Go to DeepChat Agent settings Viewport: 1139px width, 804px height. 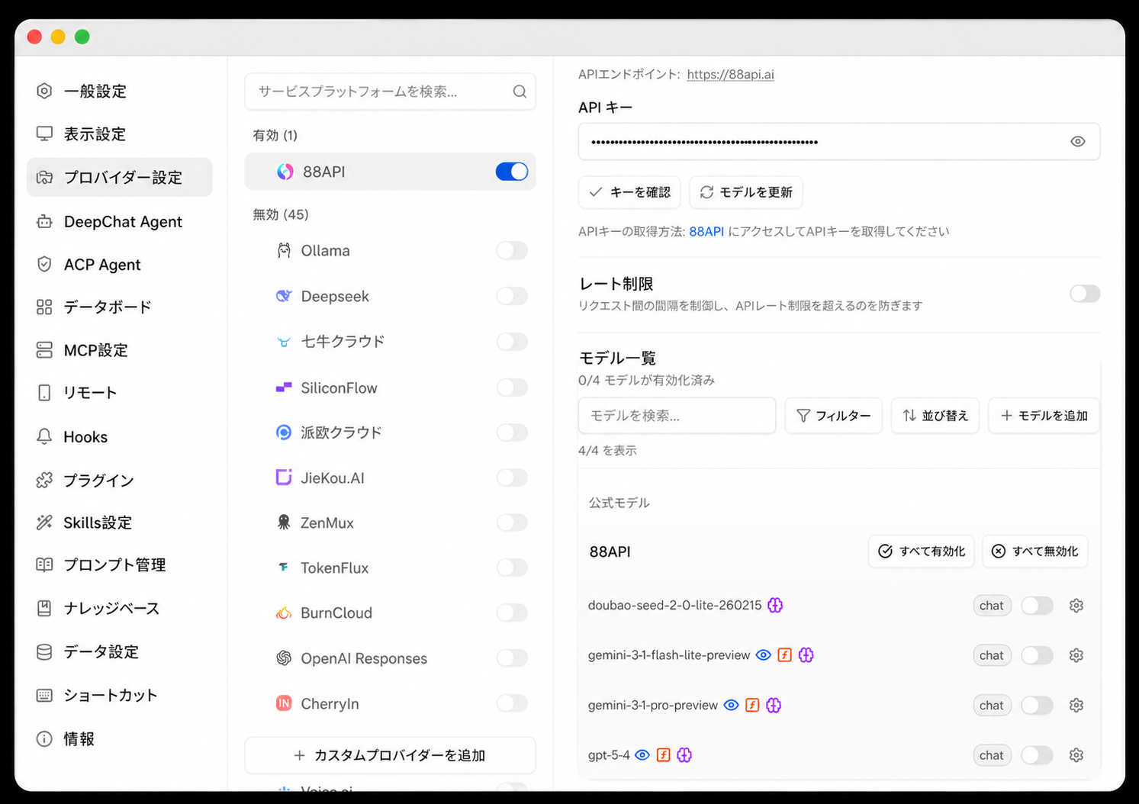[x=119, y=221]
